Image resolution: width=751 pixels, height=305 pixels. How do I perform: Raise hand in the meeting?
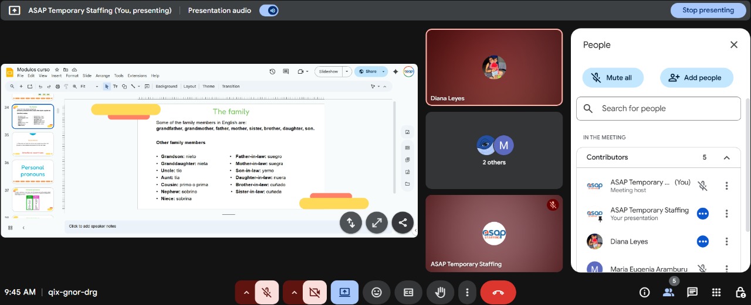440,292
